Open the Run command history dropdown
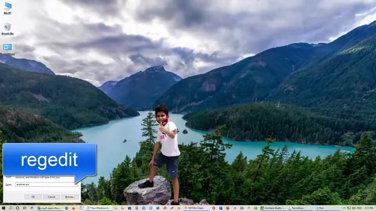 coord(76,185)
